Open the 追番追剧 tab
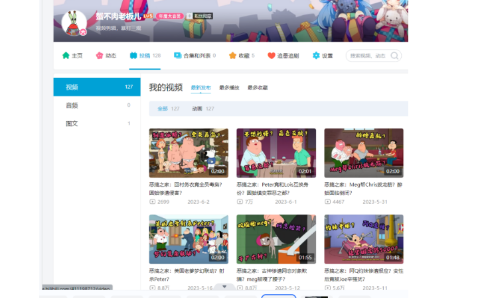 [x=283, y=56]
